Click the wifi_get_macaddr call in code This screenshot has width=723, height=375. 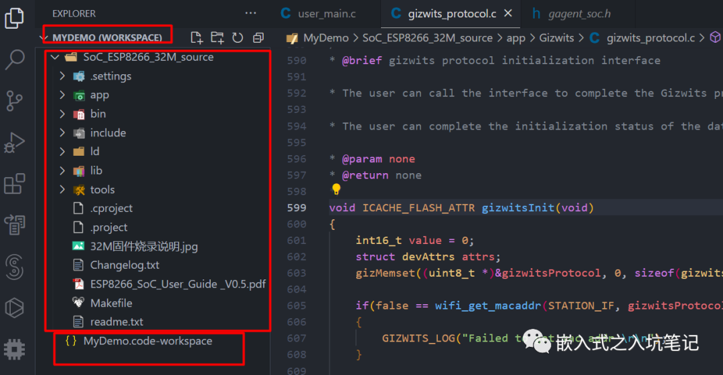click(488, 306)
